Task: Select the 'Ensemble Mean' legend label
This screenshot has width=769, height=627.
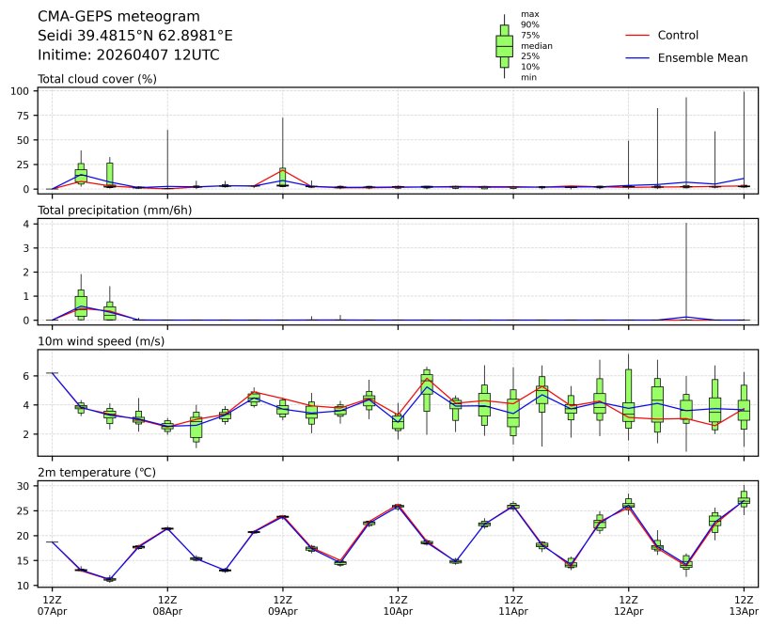Action: [702, 58]
